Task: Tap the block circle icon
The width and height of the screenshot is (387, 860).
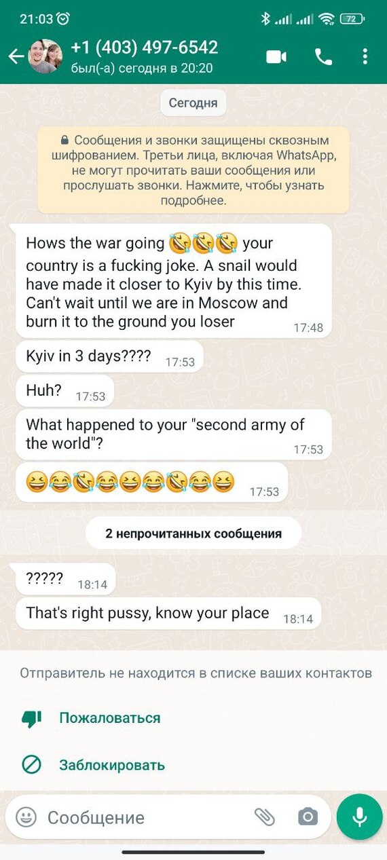Action: (31, 765)
